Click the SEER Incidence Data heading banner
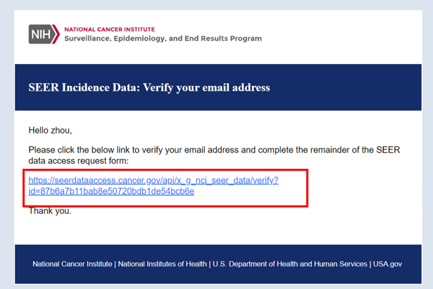Image resolution: width=433 pixels, height=289 pixels. click(x=218, y=87)
